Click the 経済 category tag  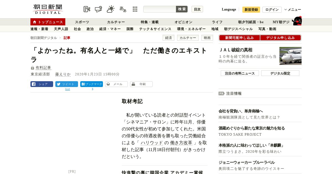click(168, 38)
